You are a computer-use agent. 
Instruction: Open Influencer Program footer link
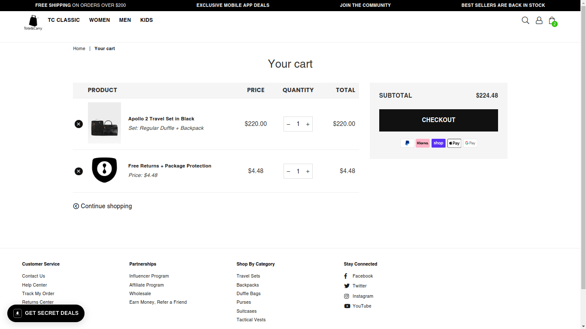pyautogui.click(x=149, y=276)
